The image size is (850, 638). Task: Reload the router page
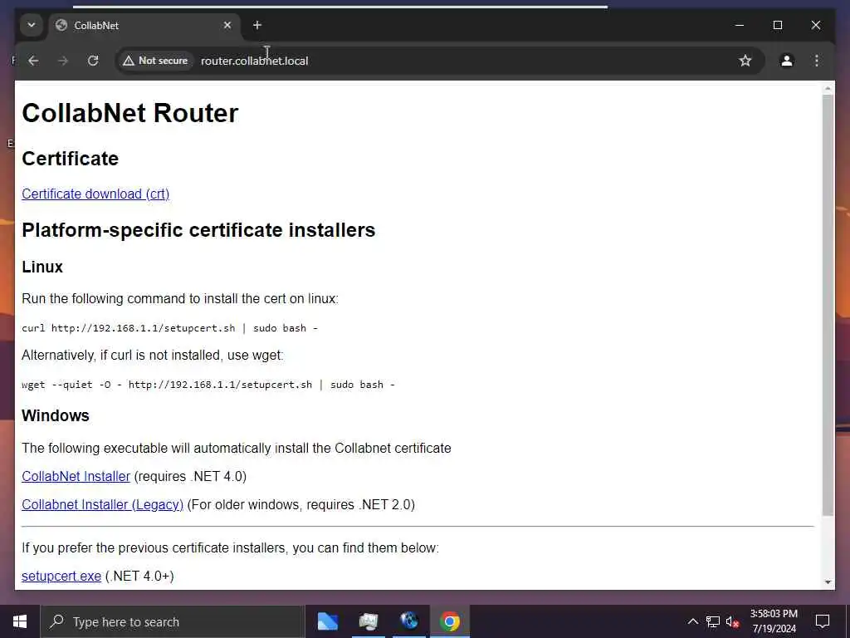pos(93,61)
